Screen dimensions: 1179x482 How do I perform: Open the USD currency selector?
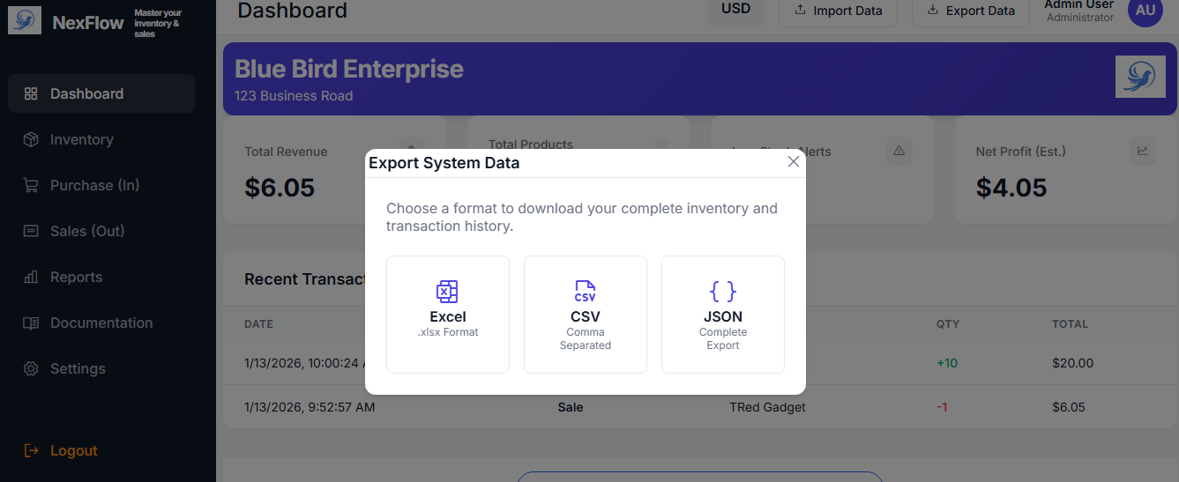[735, 10]
